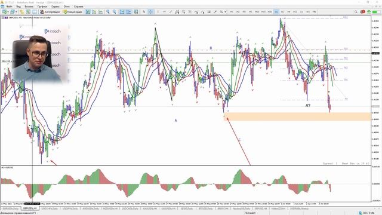Open the search magnifier icon
Screen dimensions: 382x215
[356, 12]
